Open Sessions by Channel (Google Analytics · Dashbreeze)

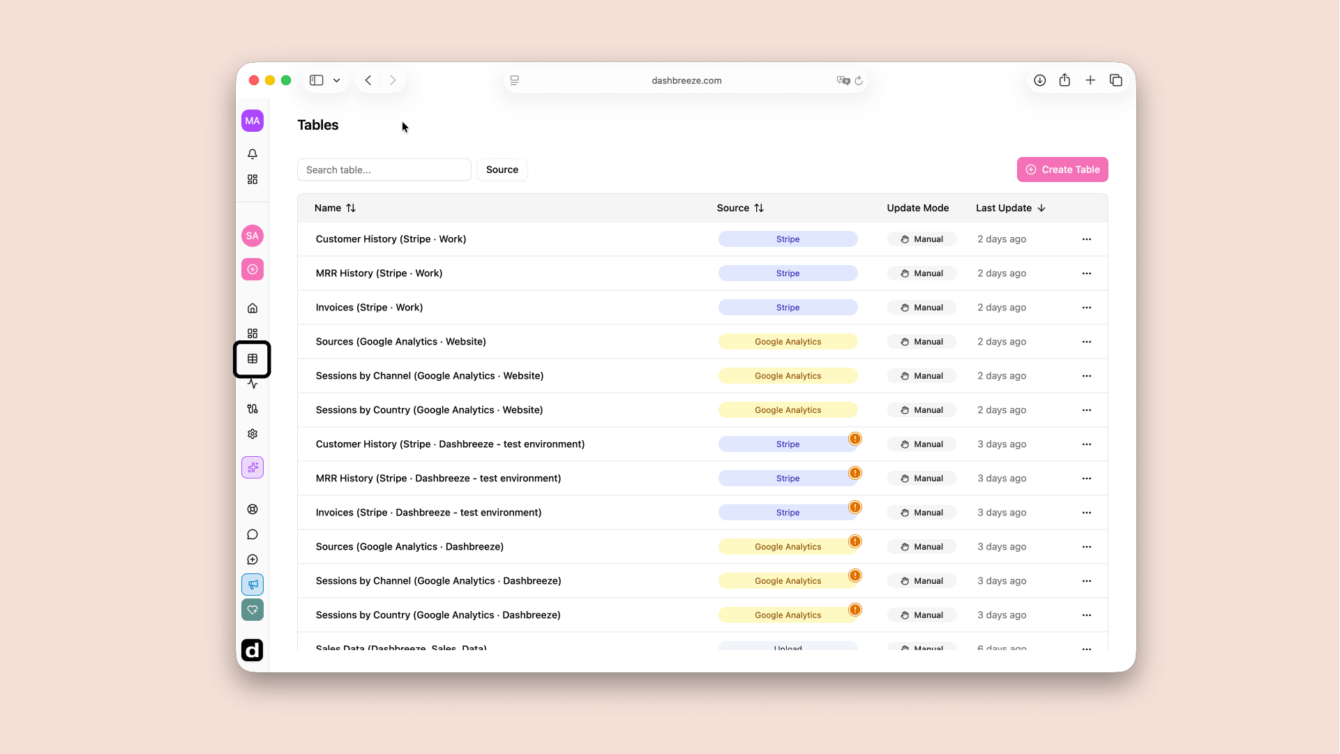(x=438, y=581)
